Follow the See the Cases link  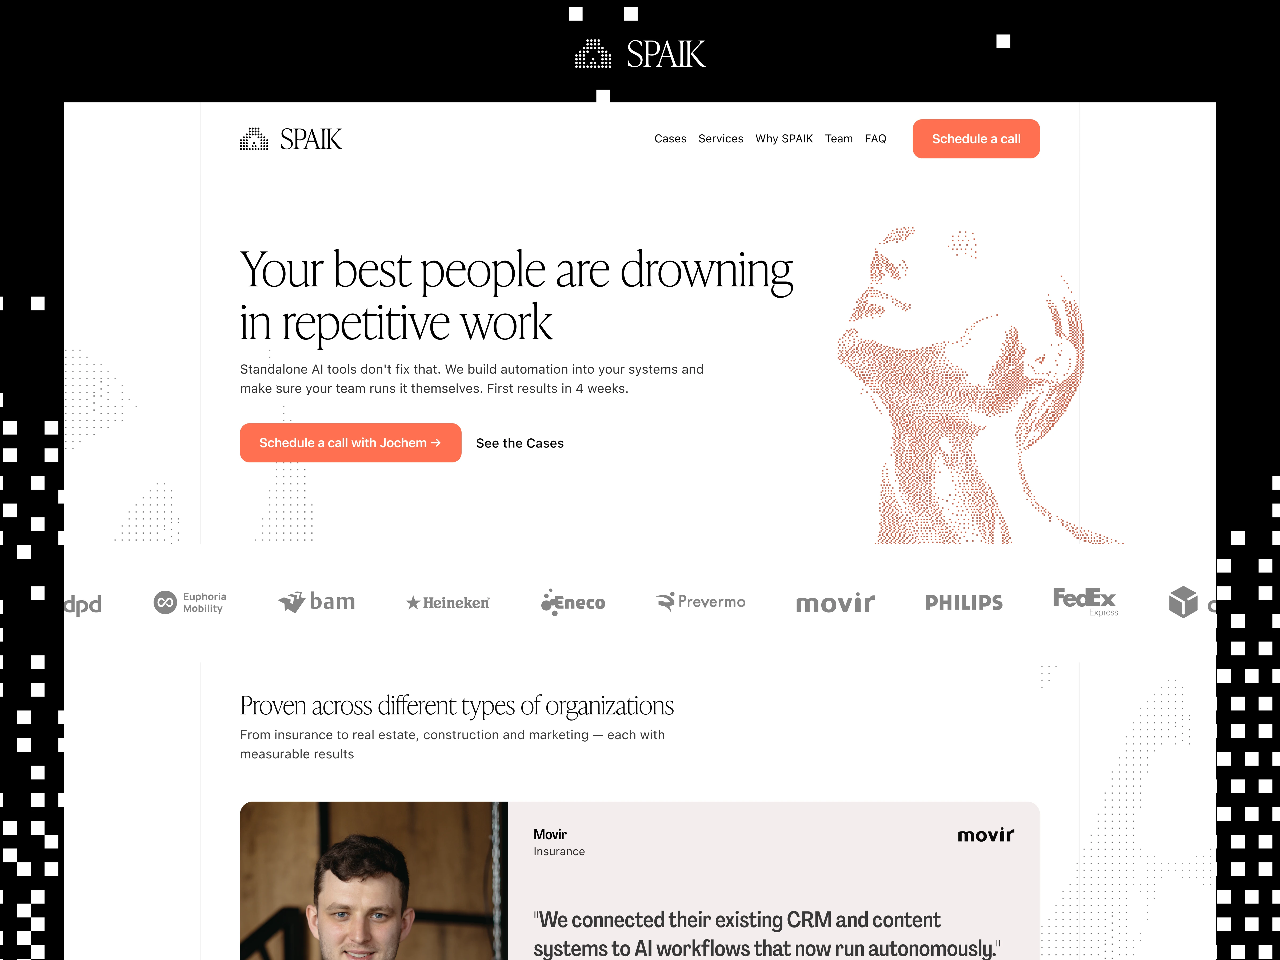(520, 443)
